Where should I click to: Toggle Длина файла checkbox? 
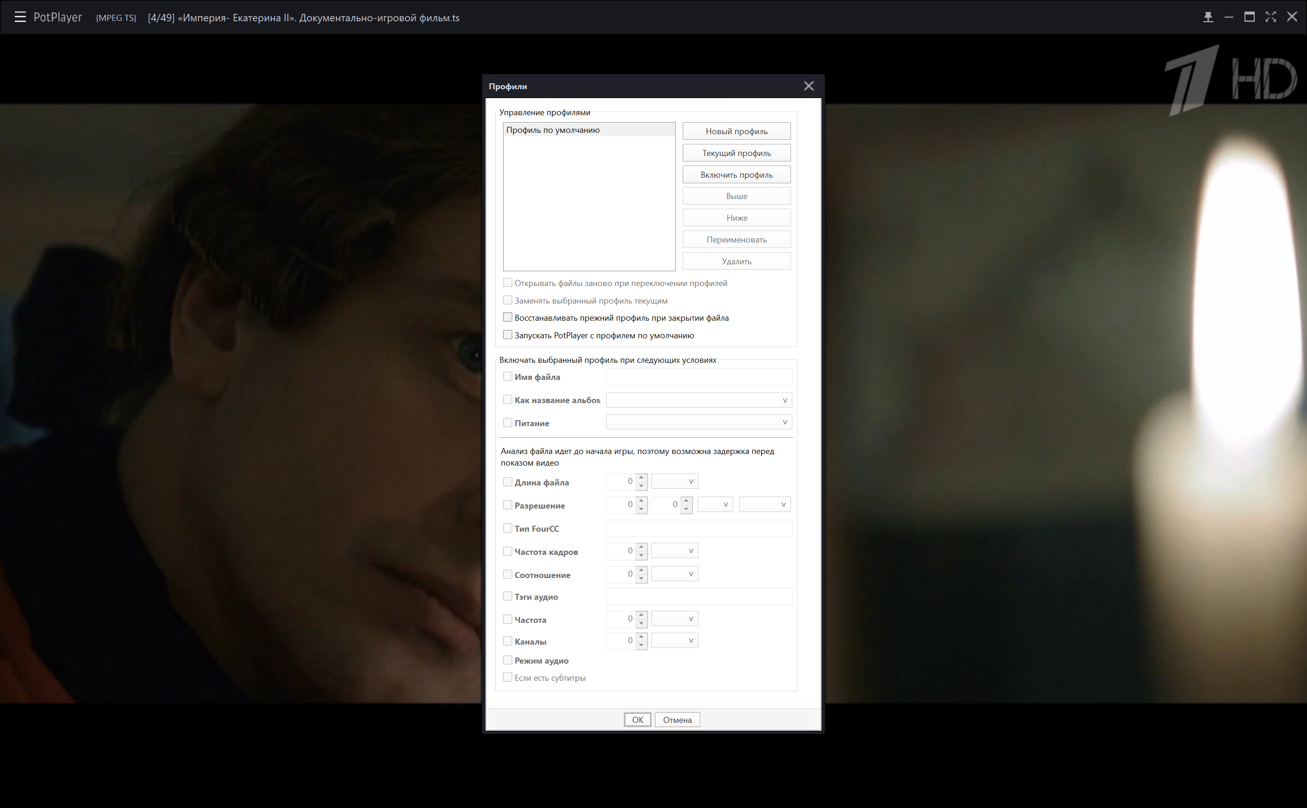click(508, 482)
